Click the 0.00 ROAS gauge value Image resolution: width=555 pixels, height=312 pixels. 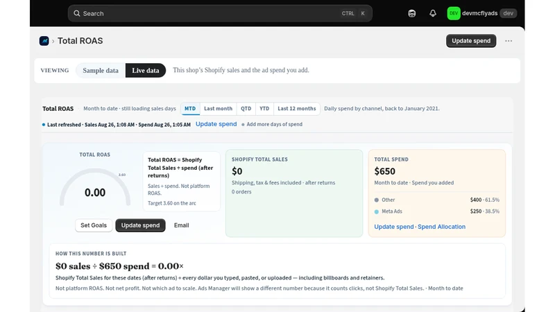tap(95, 193)
